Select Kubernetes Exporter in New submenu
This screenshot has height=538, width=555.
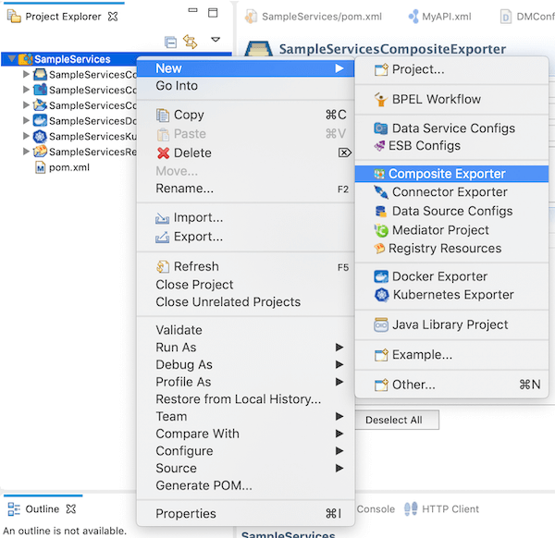[451, 295]
